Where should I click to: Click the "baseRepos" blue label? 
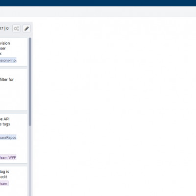click(8, 137)
